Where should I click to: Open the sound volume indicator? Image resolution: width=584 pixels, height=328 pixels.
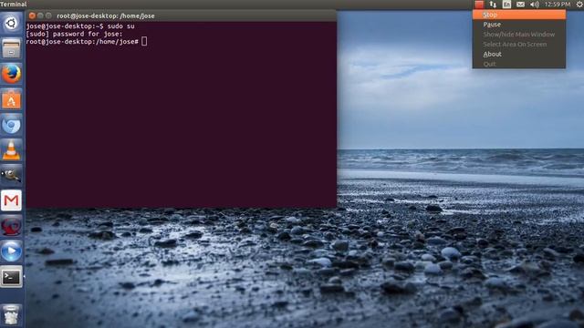(x=535, y=5)
